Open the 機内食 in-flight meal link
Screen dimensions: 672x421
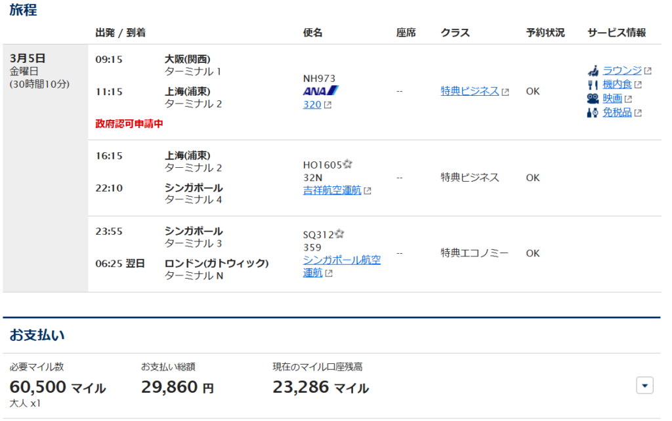pyautogui.click(x=617, y=85)
